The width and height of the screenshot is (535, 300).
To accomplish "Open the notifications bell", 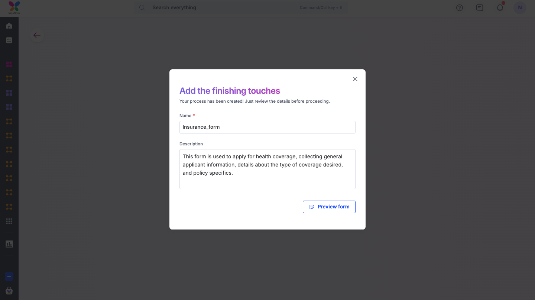I will [500, 8].
